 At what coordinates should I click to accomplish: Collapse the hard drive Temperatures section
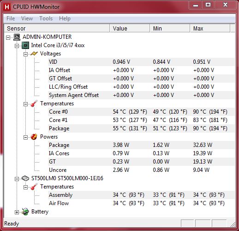(x=25, y=187)
